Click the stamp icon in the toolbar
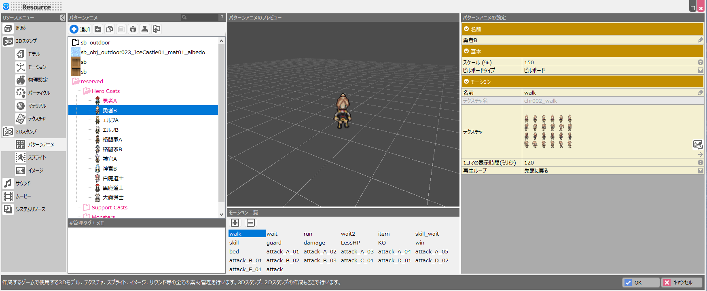The width and height of the screenshot is (707, 291). [x=145, y=29]
